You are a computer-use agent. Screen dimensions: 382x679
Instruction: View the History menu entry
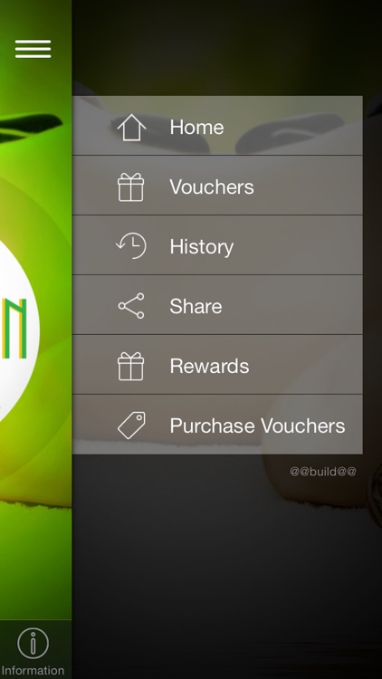tap(217, 245)
